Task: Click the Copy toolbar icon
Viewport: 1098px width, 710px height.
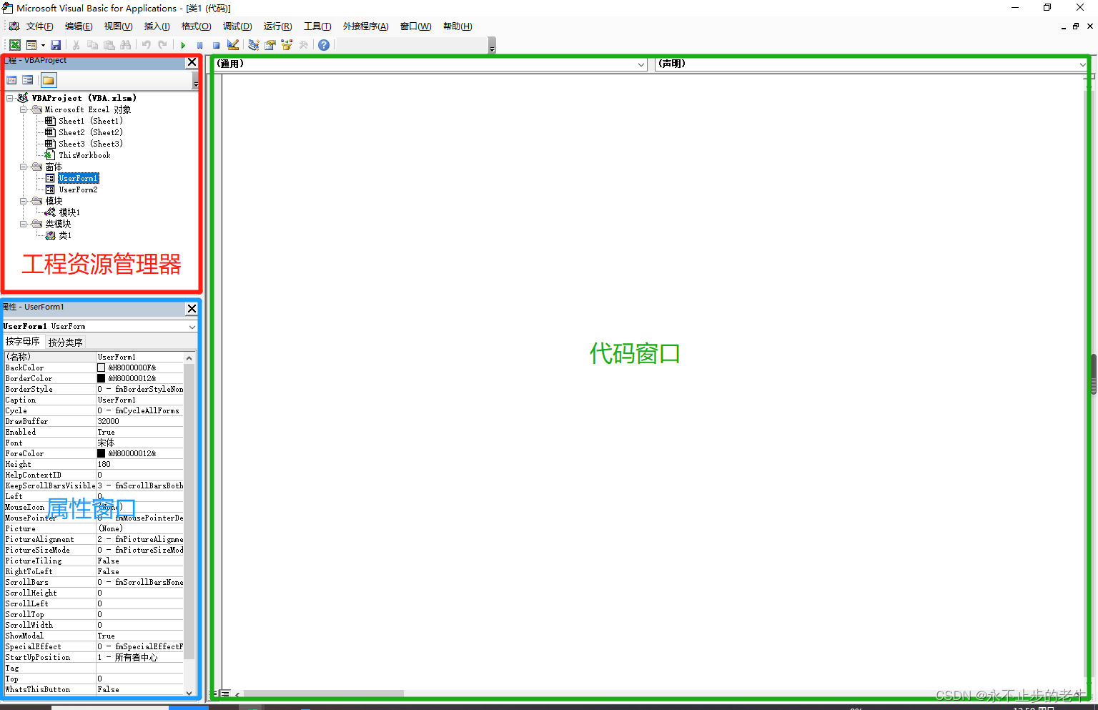Action: point(92,45)
